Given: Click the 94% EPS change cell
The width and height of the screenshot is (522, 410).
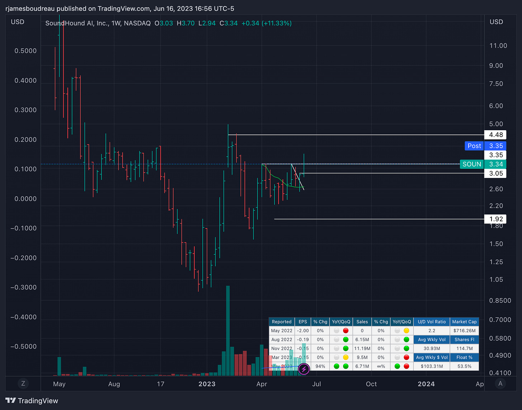Looking at the screenshot, I should [320, 366].
